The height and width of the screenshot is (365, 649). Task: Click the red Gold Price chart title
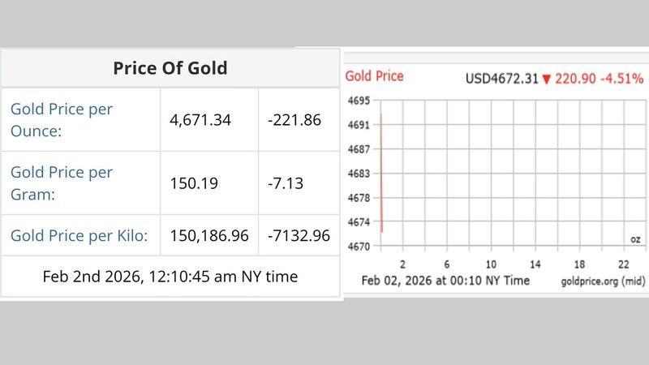tap(374, 76)
